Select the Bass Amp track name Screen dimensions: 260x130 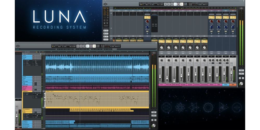tap(27, 86)
